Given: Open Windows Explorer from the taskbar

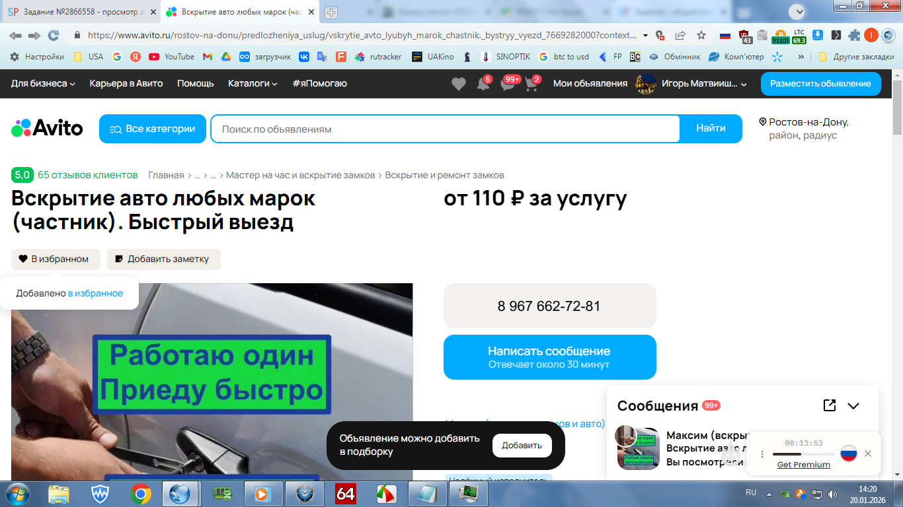Looking at the screenshot, I should click(x=59, y=493).
